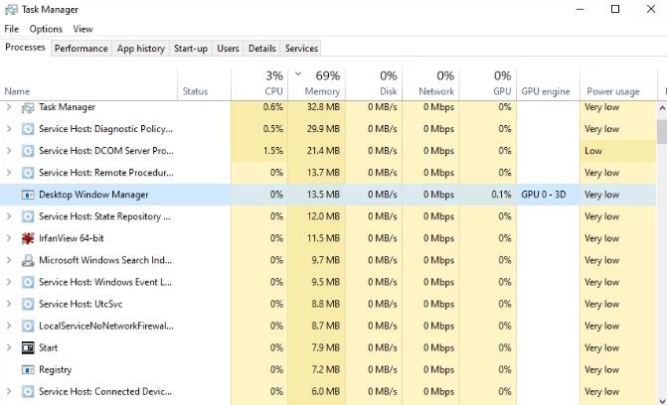Sort by Power usage column
The width and height of the screenshot is (667, 405).
pyautogui.click(x=618, y=83)
